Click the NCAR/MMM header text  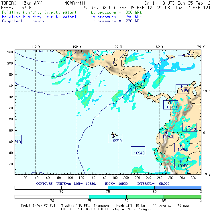pos(74,3)
